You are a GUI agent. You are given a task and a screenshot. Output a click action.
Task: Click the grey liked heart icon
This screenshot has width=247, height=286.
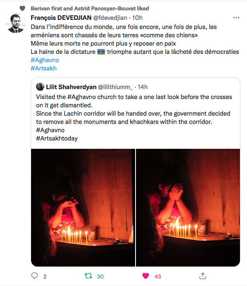pos(22,8)
